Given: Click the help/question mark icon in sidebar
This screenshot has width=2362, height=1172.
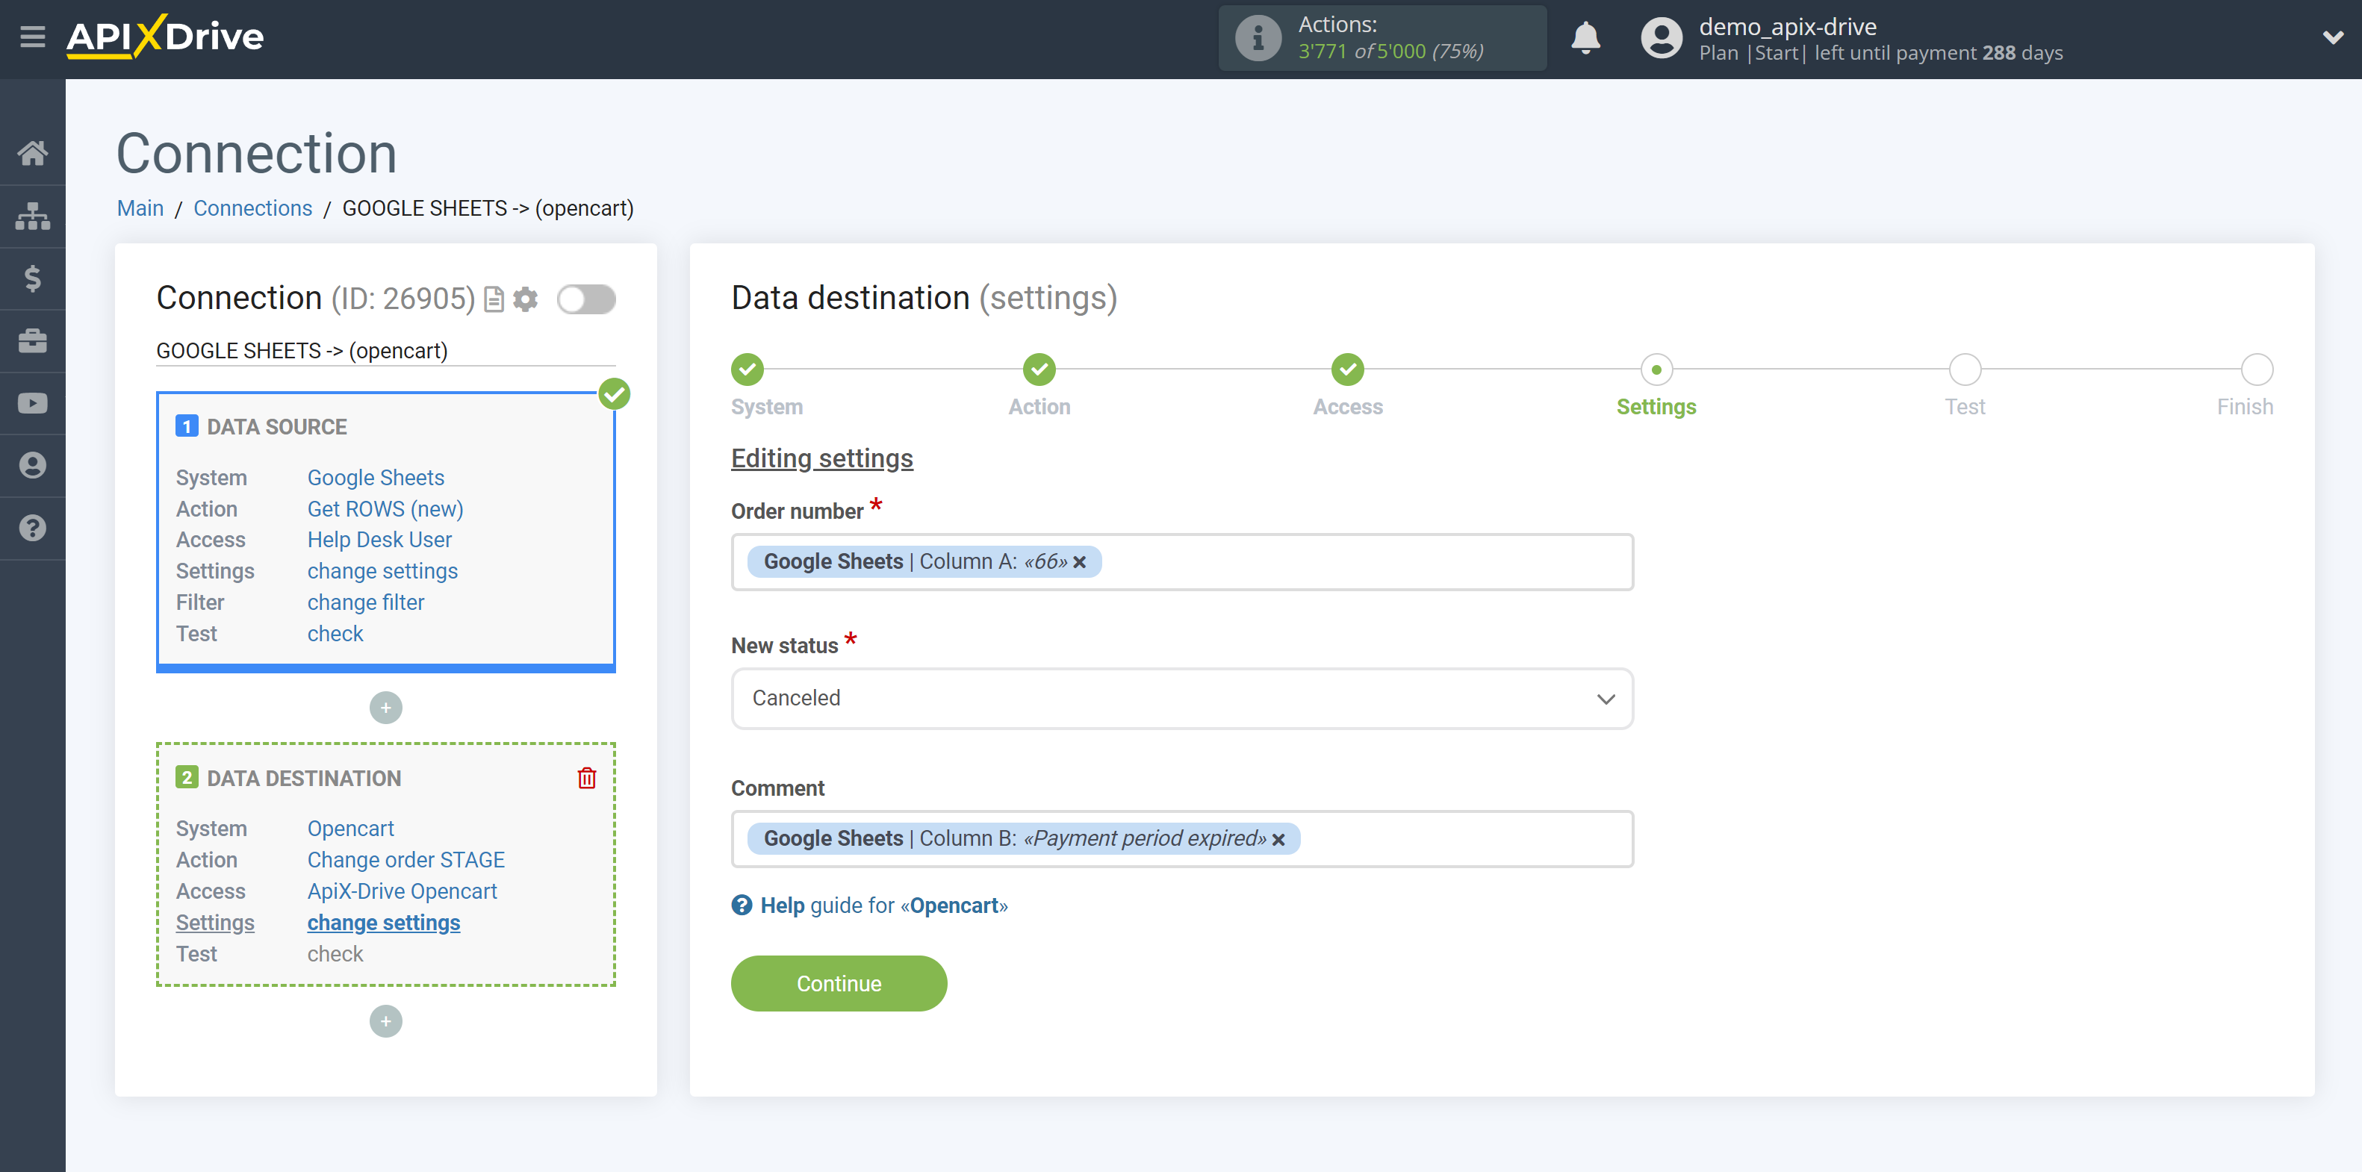Looking at the screenshot, I should tap(31, 527).
